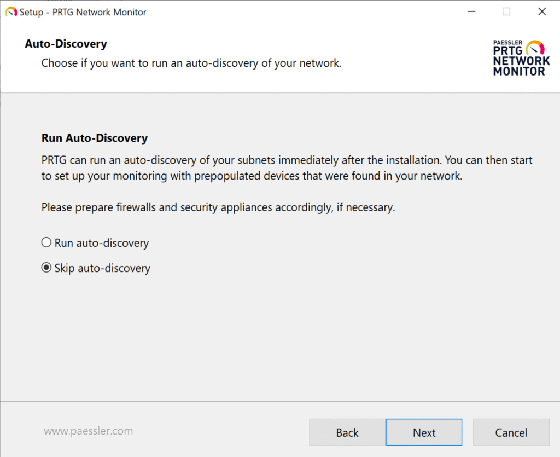This screenshot has width=560, height=457.
Task: Click the 'prepopulated devices' line of text
Action: pyautogui.click(x=252, y=177)
